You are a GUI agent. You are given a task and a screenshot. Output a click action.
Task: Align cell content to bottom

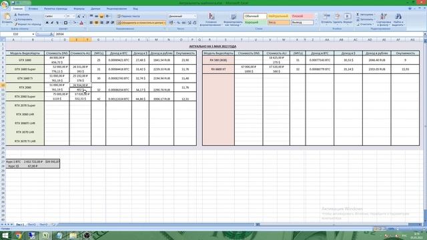click(101, 16)
